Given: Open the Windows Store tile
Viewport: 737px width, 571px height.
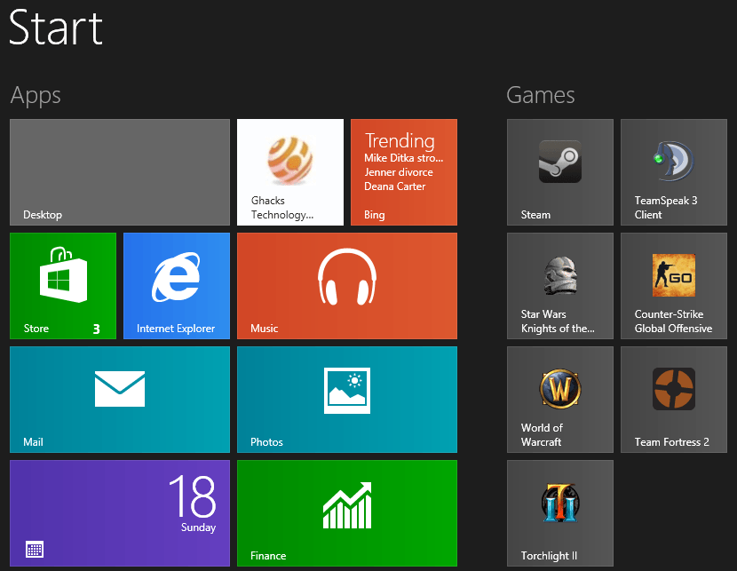Looking at the screenshot, I should point(62,286).
